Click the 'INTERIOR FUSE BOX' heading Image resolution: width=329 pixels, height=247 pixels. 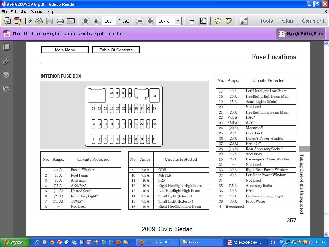pos(61,76)
